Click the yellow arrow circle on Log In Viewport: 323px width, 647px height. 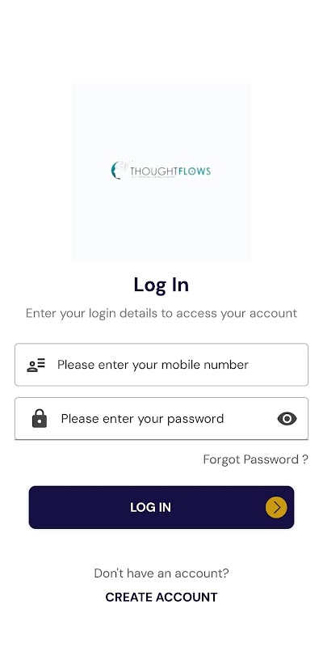[276, 507]
